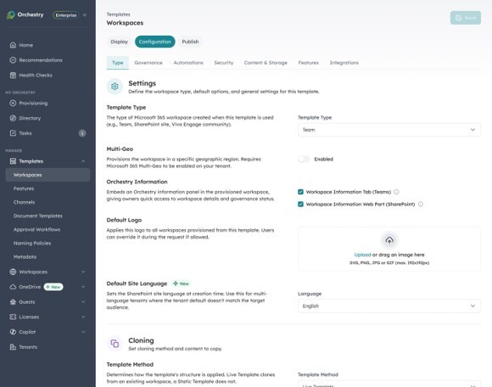
Task: Click the Tasks count badge
Action: click(82, 133)
